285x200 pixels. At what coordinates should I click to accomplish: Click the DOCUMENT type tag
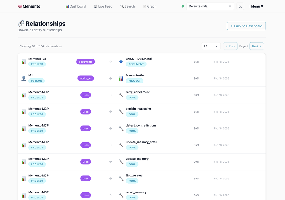click(136, 64)
